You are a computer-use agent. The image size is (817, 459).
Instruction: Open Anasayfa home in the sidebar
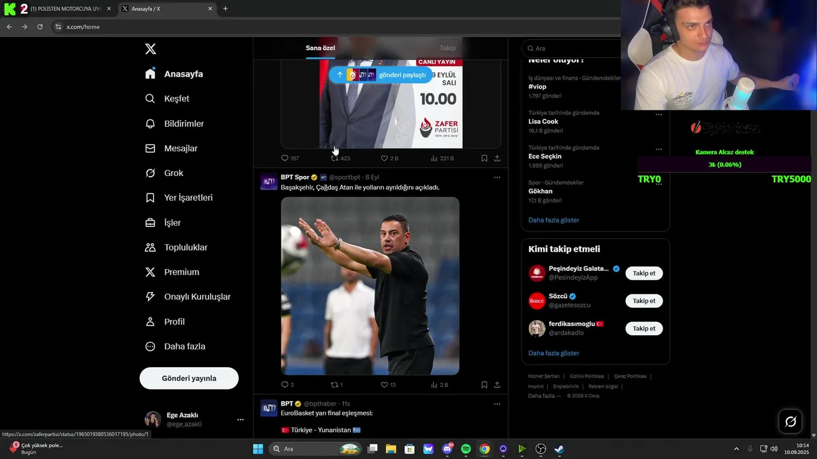pyautogui.click(x=174, y=74)
